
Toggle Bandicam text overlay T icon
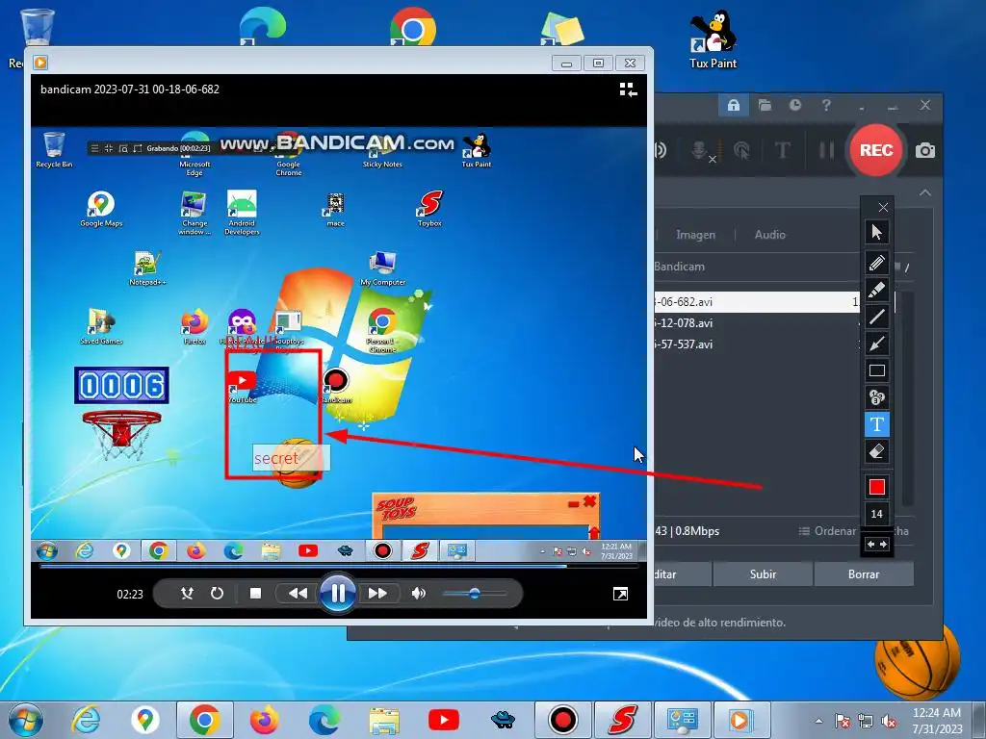[782, 150]
